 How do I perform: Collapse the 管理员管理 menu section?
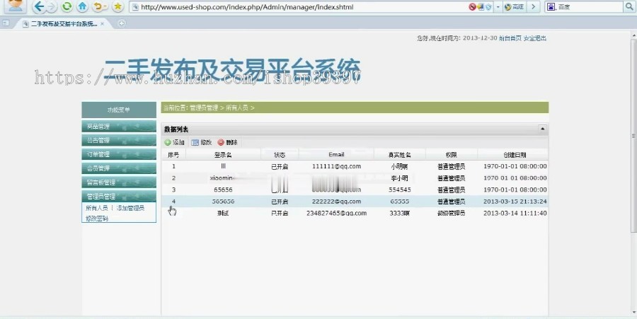pos(119,196)
